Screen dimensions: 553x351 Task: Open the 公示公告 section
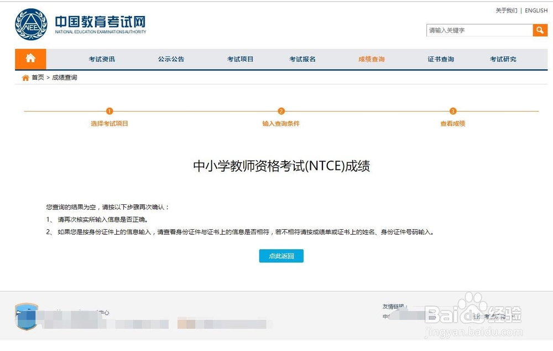pyautogui.click(x=171, y=59)
